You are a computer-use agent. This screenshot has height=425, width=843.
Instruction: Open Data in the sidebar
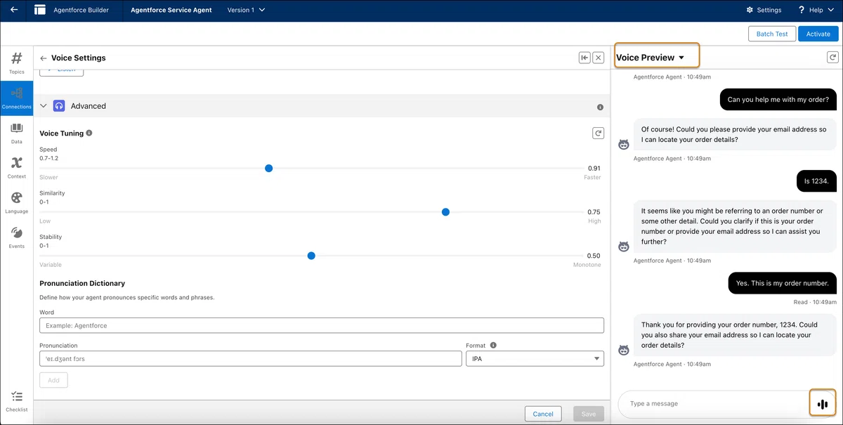pos(16,133)
